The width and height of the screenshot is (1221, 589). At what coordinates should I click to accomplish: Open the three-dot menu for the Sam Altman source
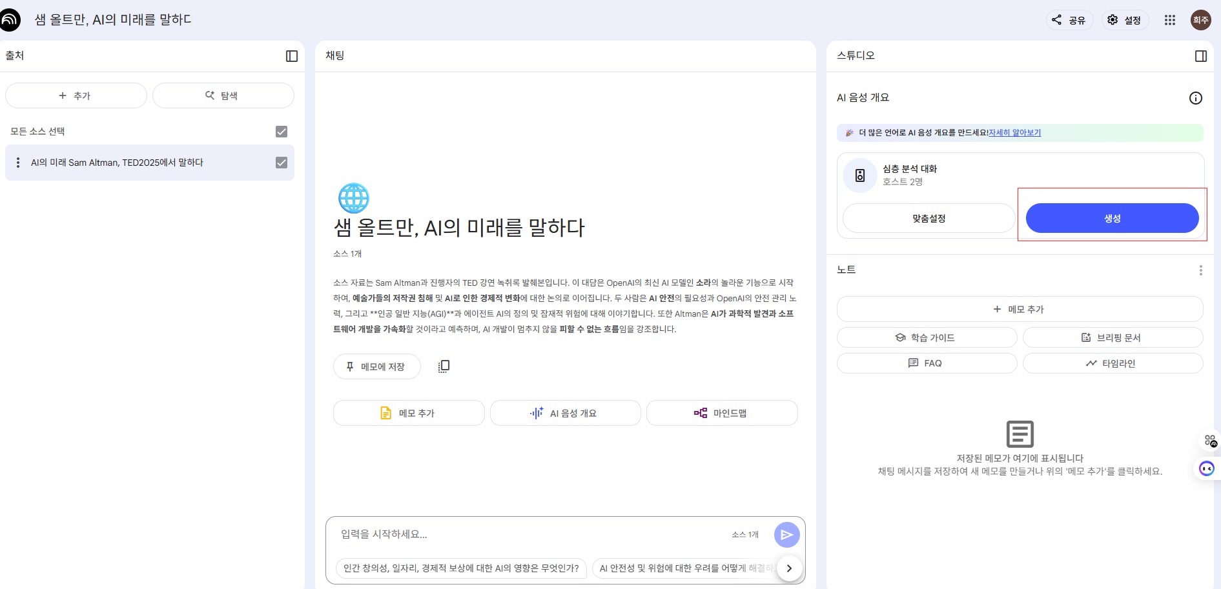18,163
